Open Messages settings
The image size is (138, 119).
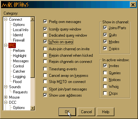click(21, 61)
